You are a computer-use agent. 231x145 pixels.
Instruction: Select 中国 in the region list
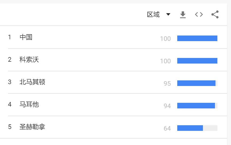[x=26, y=37]
